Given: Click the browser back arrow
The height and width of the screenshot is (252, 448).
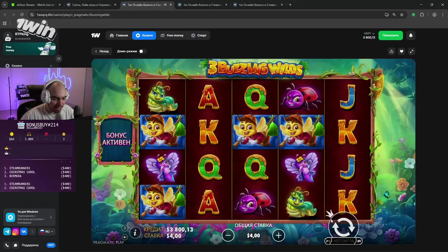Looking at the screenshot, I should [5, 15].
